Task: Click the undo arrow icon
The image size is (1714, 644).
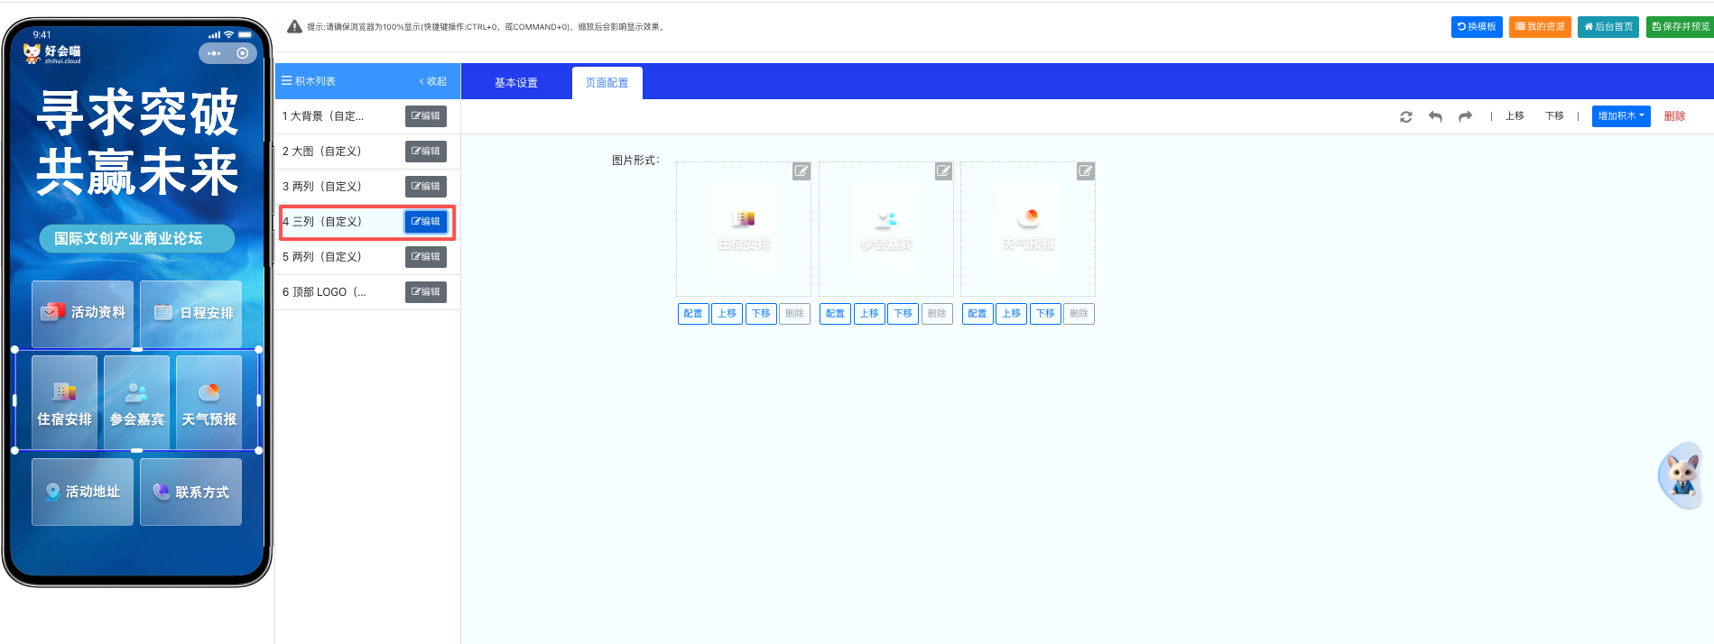Action: (1435, 116)
